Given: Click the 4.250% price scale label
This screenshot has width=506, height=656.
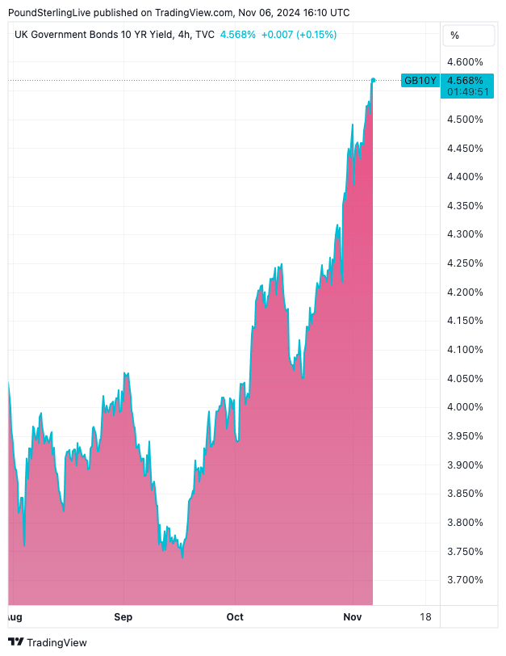Looking at the screenshot, I should [x=465, y=263].
